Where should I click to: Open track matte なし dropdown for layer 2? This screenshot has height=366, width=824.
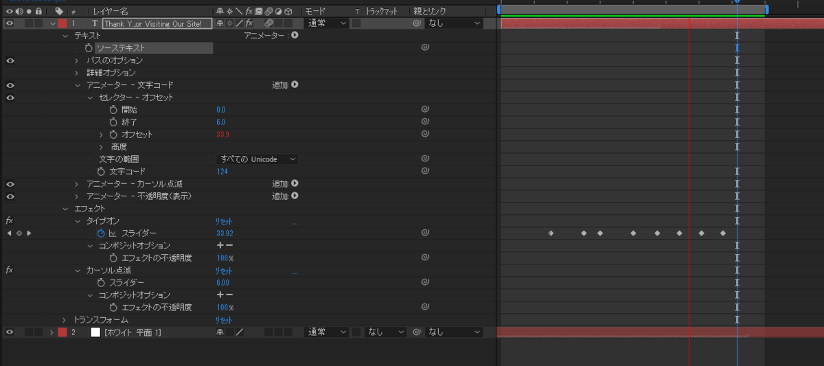click(x=385, y=332)
